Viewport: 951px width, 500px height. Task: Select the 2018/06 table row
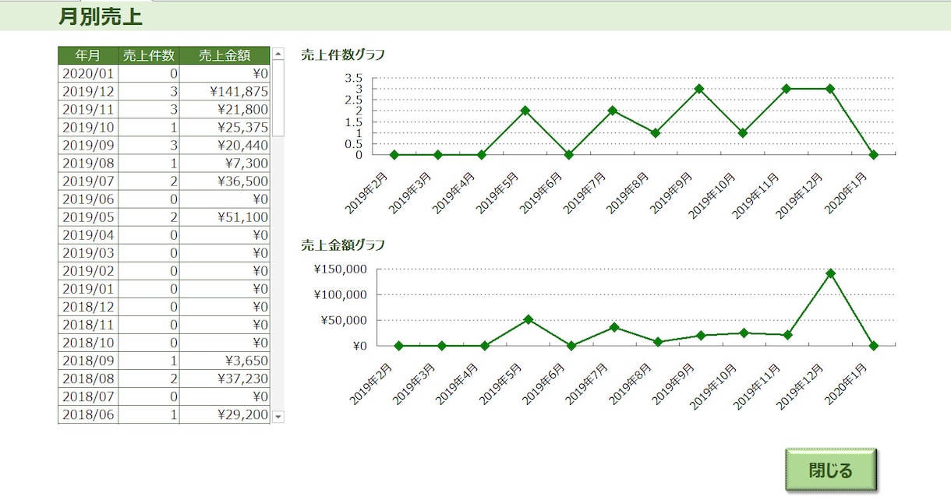[164, 414]
